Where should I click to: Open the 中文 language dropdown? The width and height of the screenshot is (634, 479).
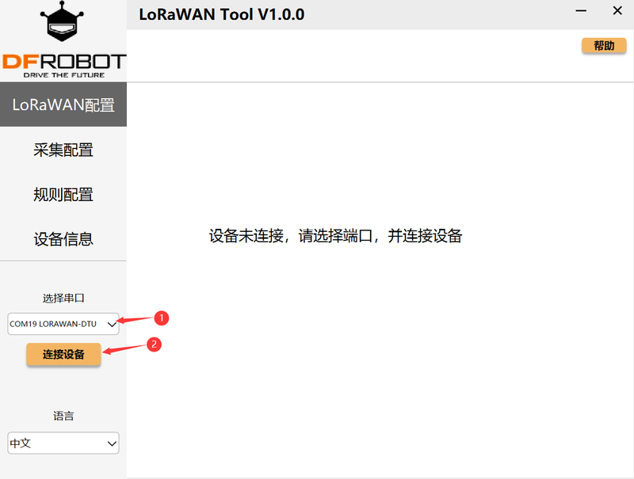55,443
